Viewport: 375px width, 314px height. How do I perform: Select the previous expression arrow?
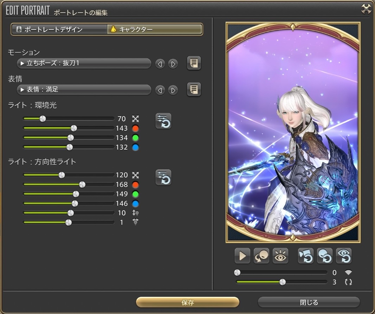coord(160,90)
